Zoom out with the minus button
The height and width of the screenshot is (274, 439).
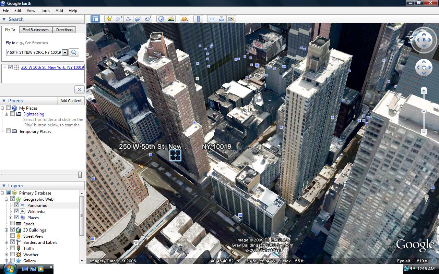424,132
